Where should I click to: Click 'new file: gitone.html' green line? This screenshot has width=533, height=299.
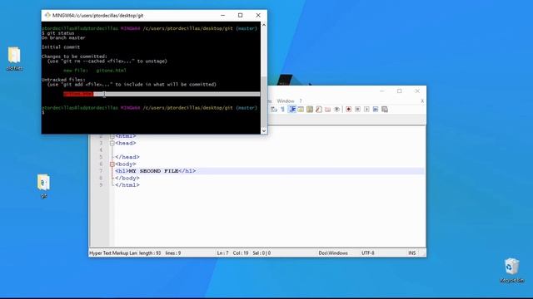(95, 71)
